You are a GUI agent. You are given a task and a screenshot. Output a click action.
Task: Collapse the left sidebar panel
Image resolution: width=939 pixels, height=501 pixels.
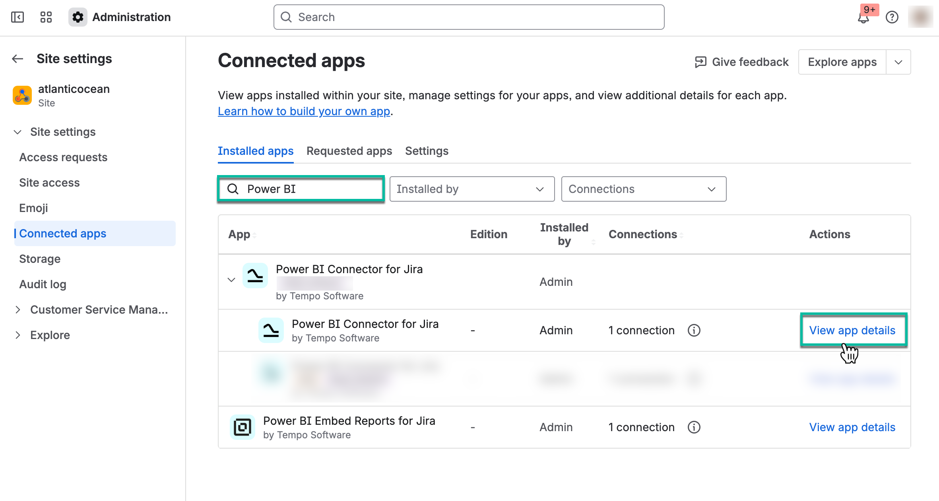point(17,17)
